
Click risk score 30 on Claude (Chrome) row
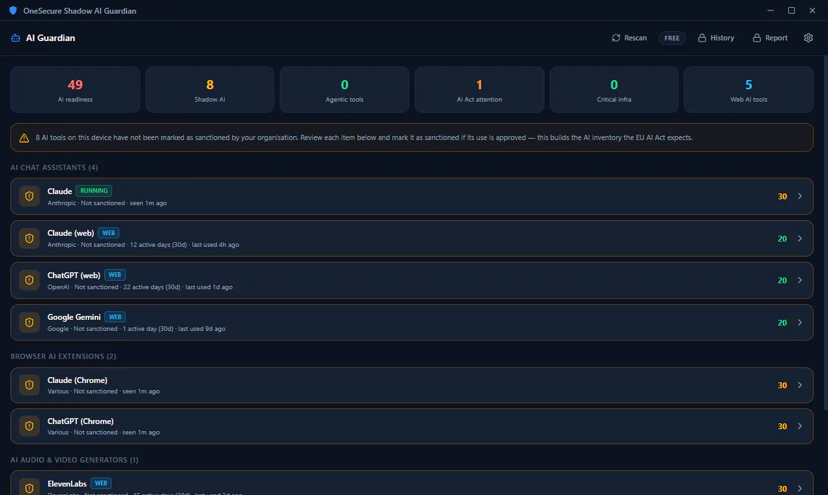tap(782, 385)
